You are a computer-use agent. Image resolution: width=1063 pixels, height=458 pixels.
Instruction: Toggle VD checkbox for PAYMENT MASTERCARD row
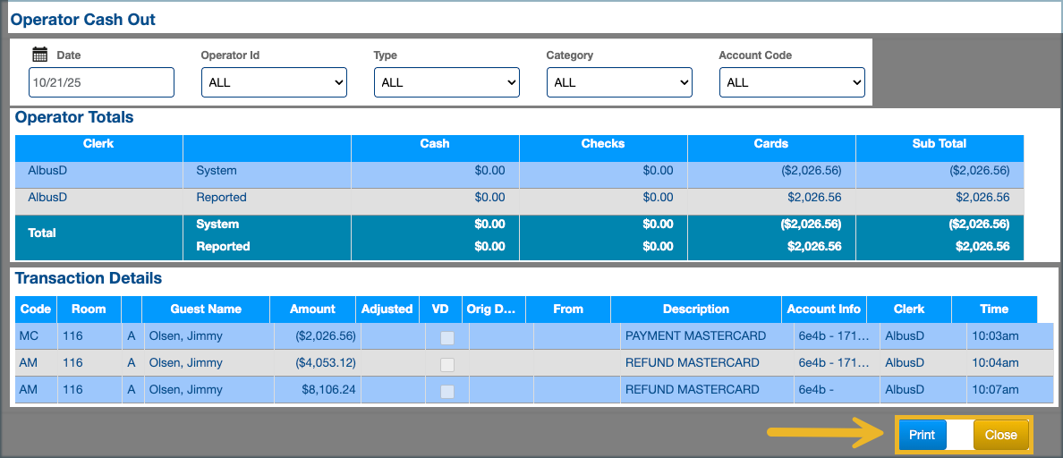point(447,337)
